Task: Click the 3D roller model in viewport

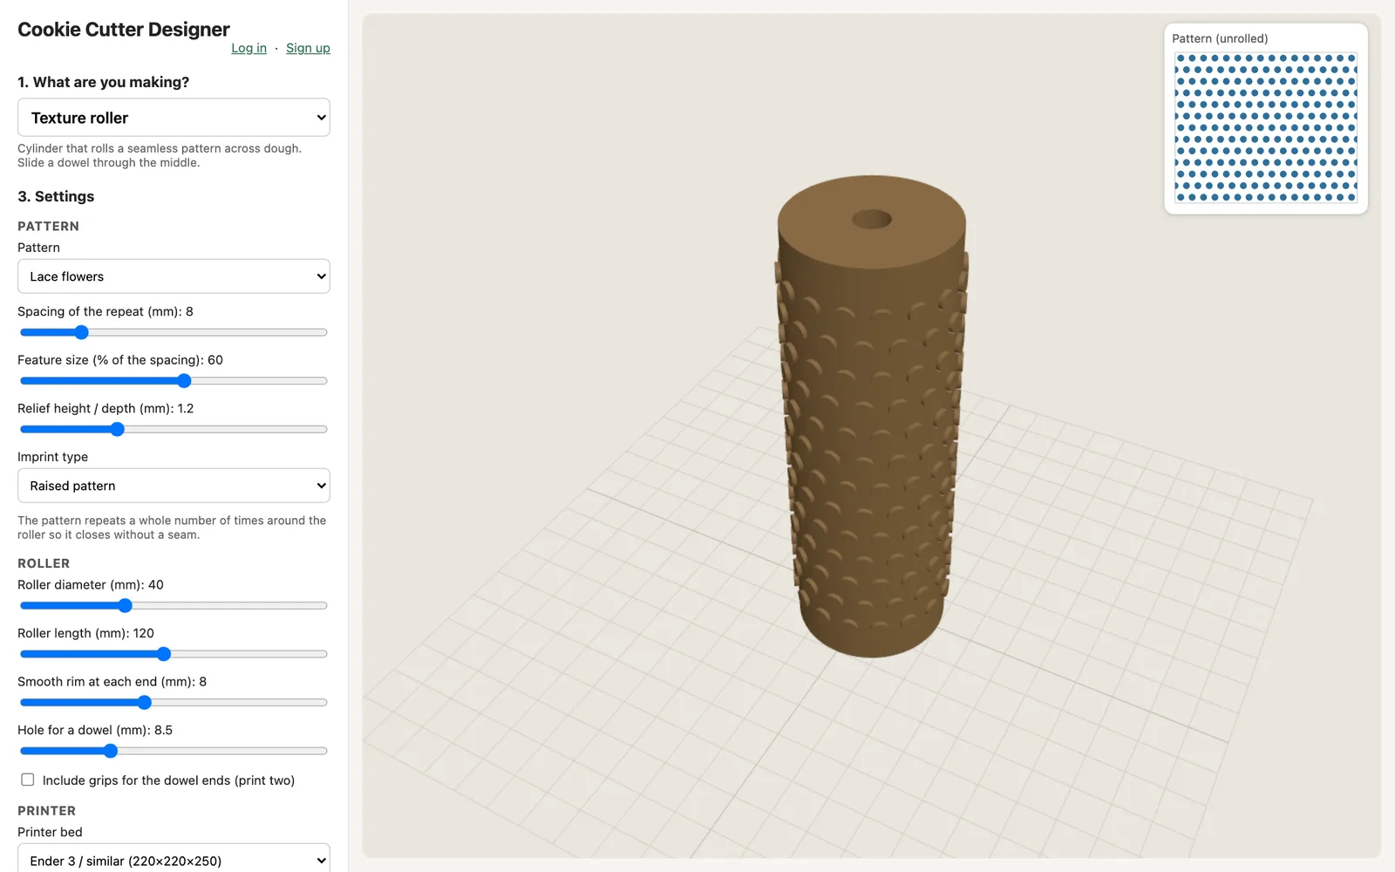Action: click(x=872, y=417)
